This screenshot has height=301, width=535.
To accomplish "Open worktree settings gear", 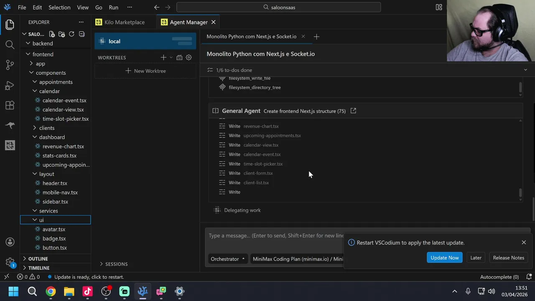I will (x=189, y=58).
